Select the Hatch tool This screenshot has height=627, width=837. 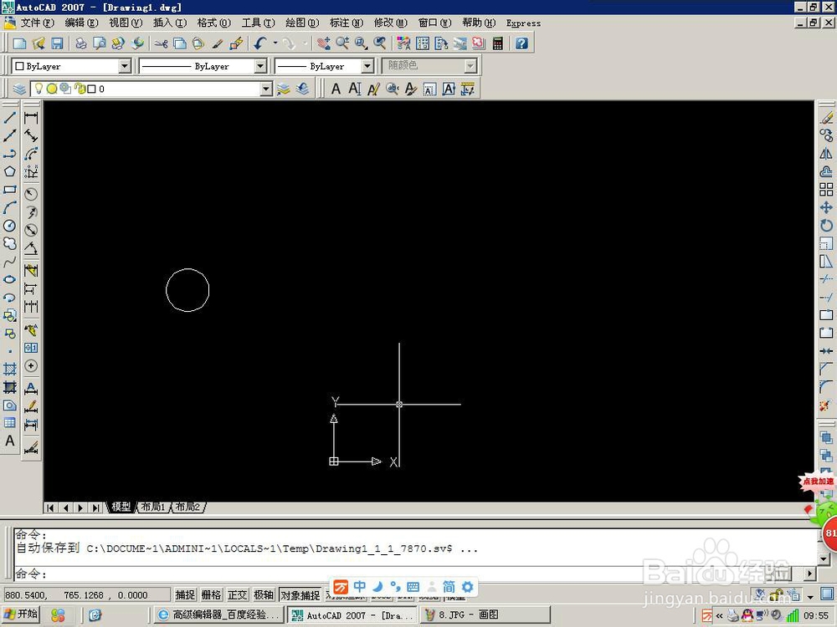coord(9,369)
